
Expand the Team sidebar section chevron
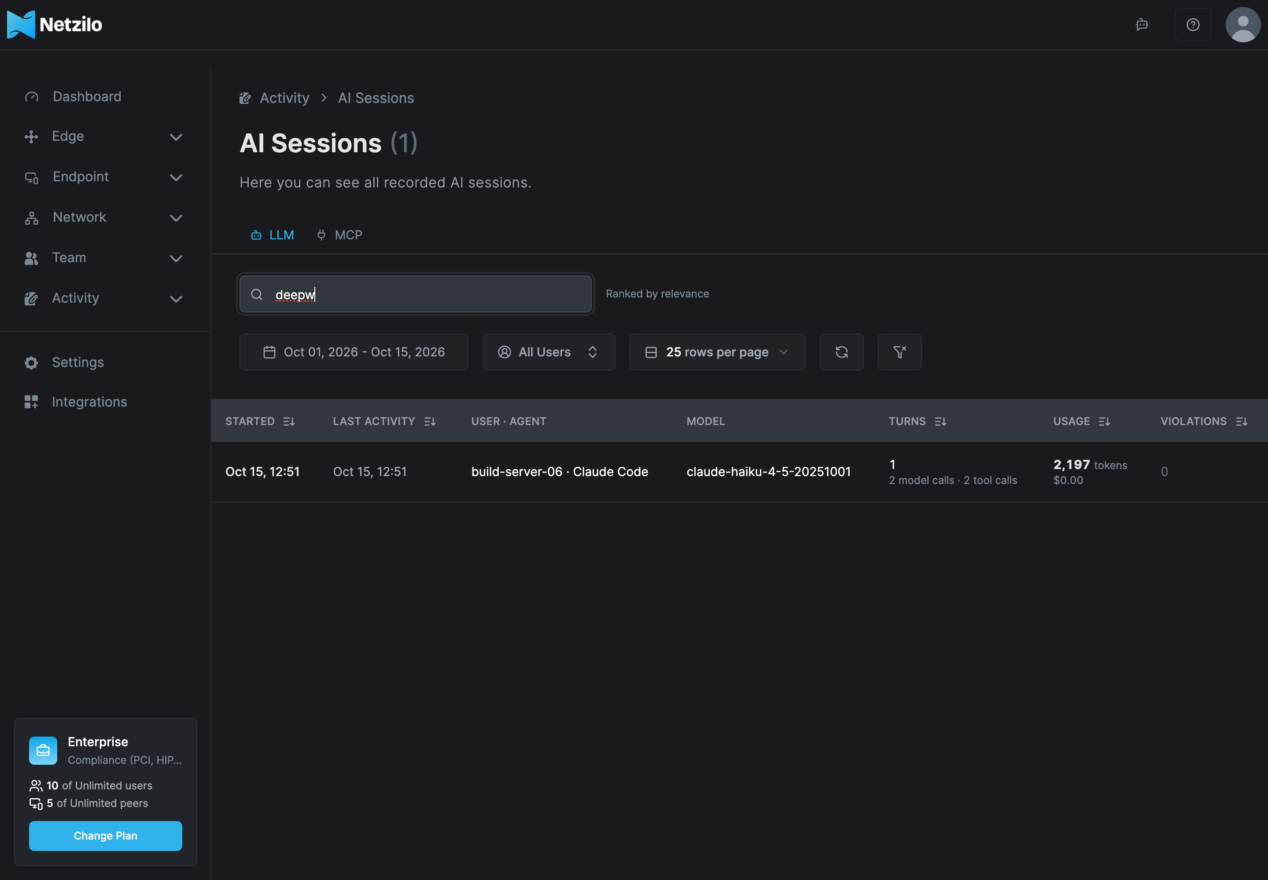[x=176, y=258]
